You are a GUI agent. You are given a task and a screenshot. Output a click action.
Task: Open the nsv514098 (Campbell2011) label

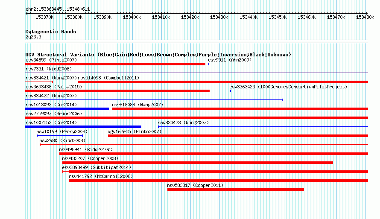click(x=108, y=78)
